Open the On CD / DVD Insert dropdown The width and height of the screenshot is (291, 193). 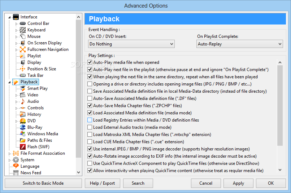tap(131, 44)
